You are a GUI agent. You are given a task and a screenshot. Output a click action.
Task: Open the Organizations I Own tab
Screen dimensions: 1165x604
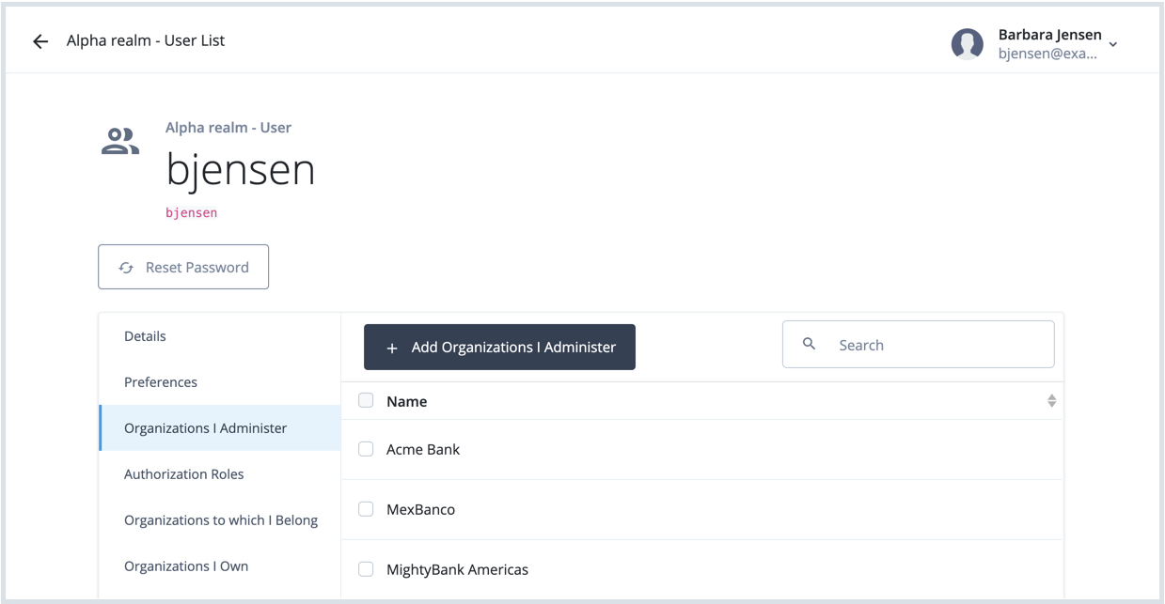point(185,565)
